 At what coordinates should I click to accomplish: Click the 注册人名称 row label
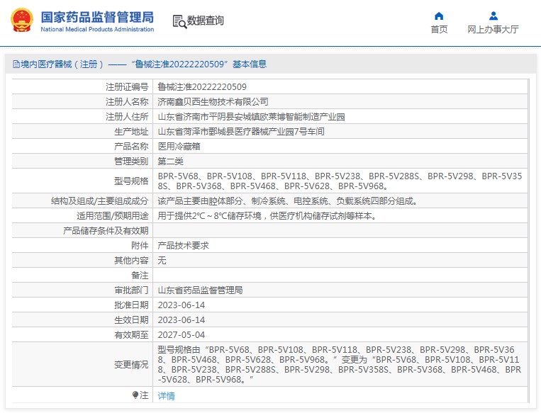(x=127, y=102)
